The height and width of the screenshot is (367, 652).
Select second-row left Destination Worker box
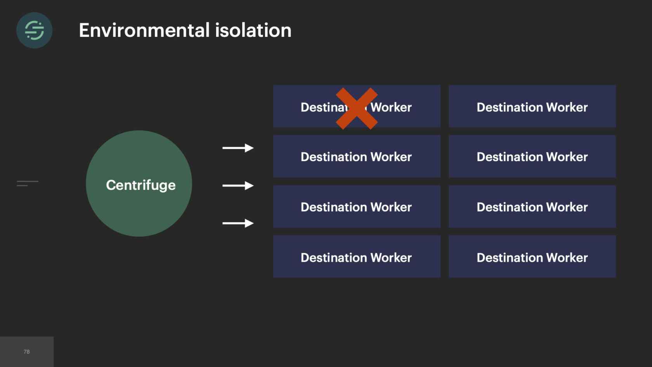point(356,157)
